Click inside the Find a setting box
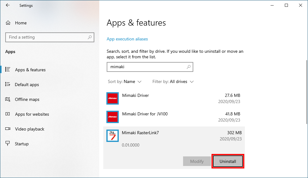 point(43,37)
